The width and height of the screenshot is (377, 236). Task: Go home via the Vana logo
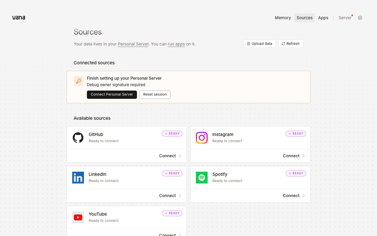tap(19, 18)
